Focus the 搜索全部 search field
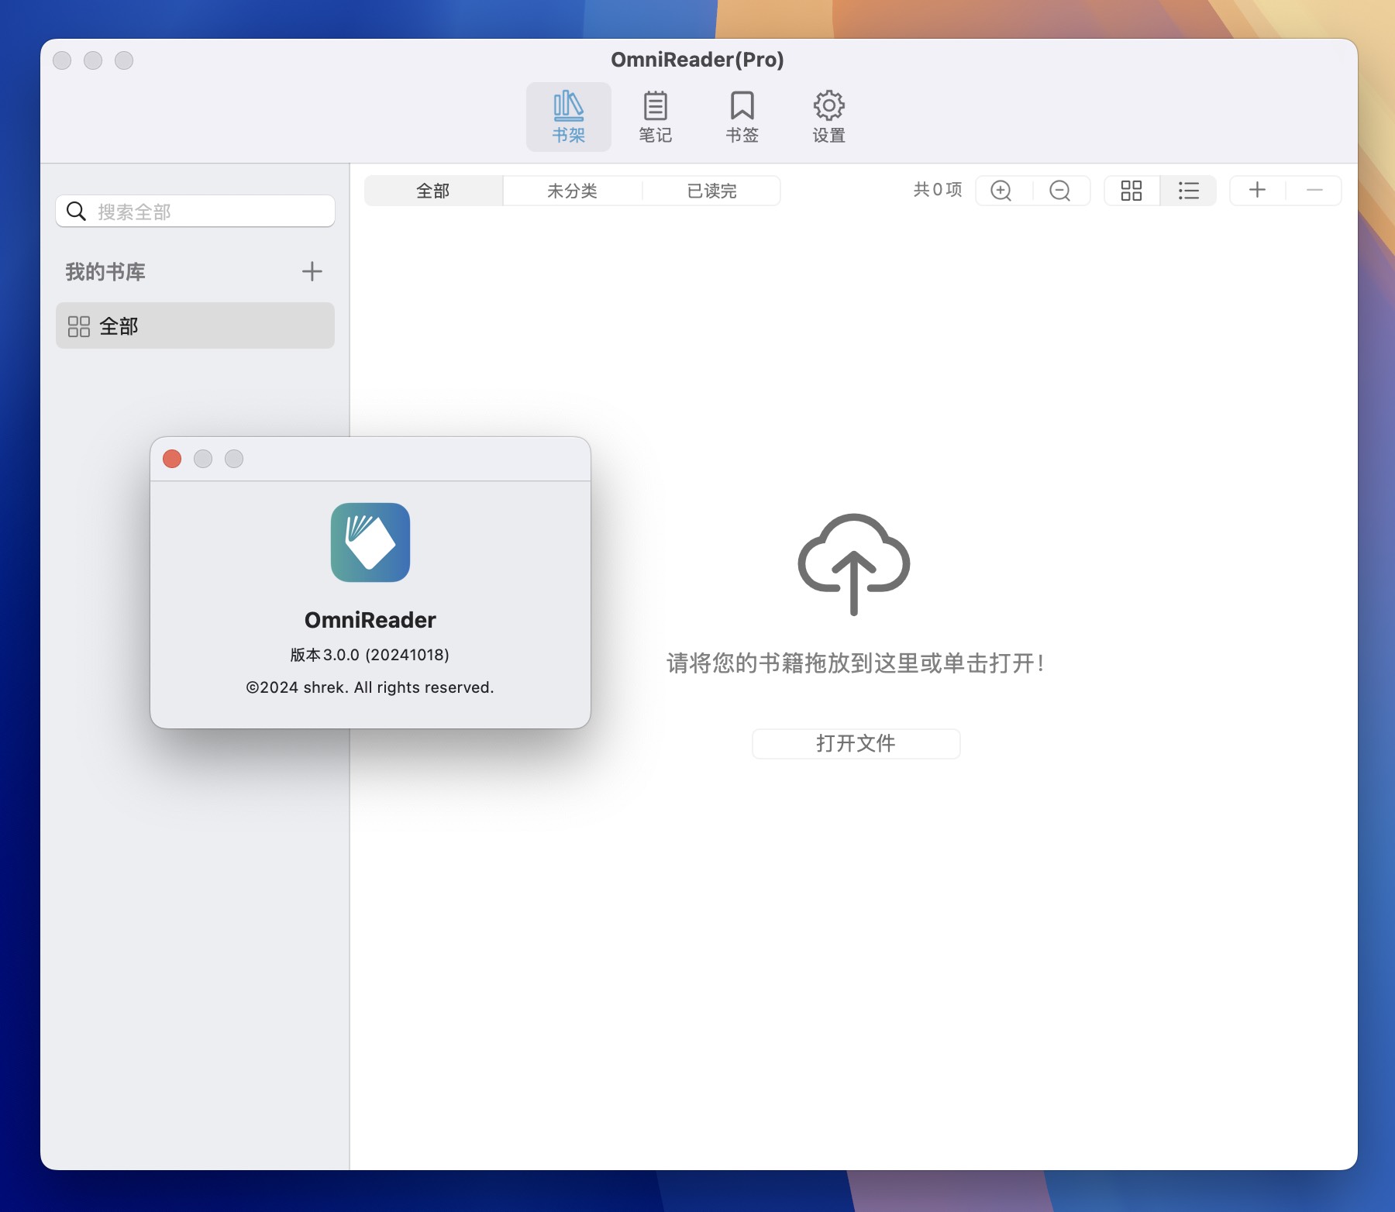The width and height of the screenshot is (1395, 1212). coord(195,211)
